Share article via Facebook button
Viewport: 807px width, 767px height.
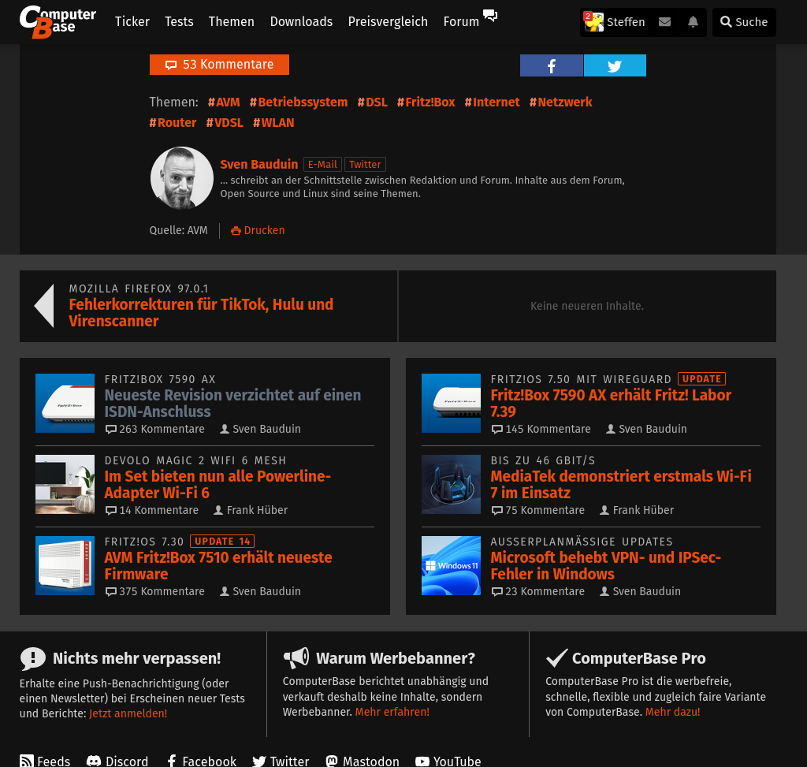coord(551,65)
